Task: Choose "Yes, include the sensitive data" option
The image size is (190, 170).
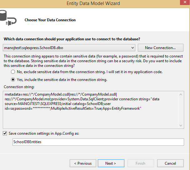Action: click(13, 79)
